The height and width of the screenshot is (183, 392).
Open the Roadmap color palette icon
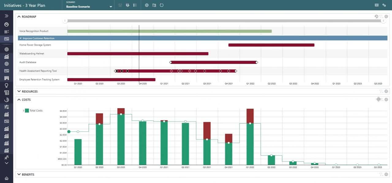coord(376,17)
